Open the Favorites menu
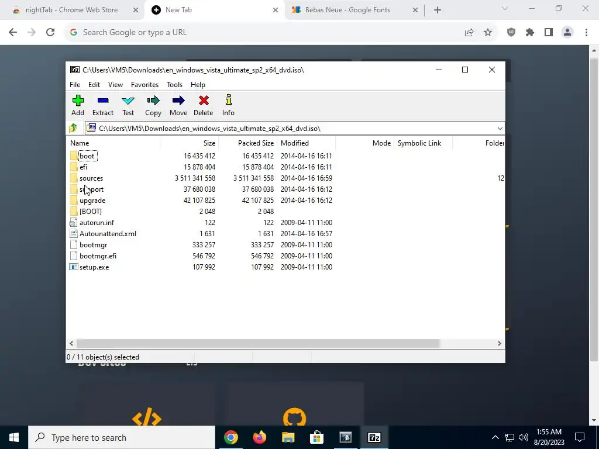Viewport: 599px width, 449px height. click(145, 85)
